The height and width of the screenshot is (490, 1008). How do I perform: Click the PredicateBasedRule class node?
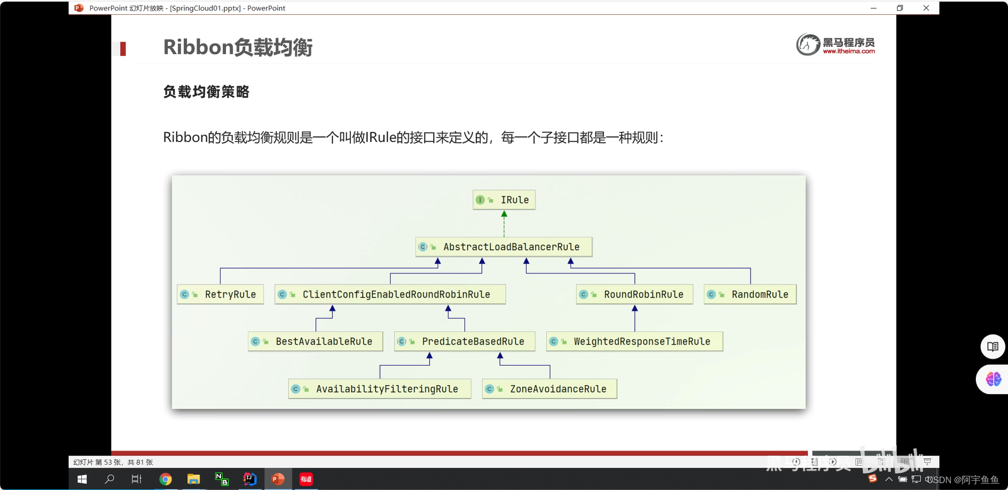[465, 341]
